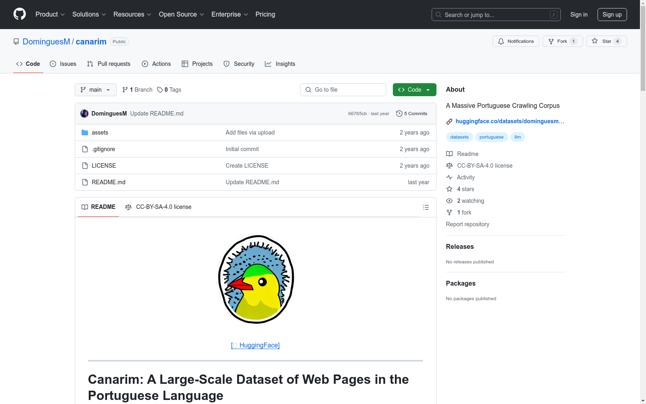Expand the Enterprise menu
Screen dimensions: 646x404
pyautogui.click(x=230, y=15)
